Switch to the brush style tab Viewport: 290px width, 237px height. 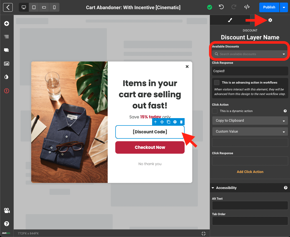click(230, 20)
